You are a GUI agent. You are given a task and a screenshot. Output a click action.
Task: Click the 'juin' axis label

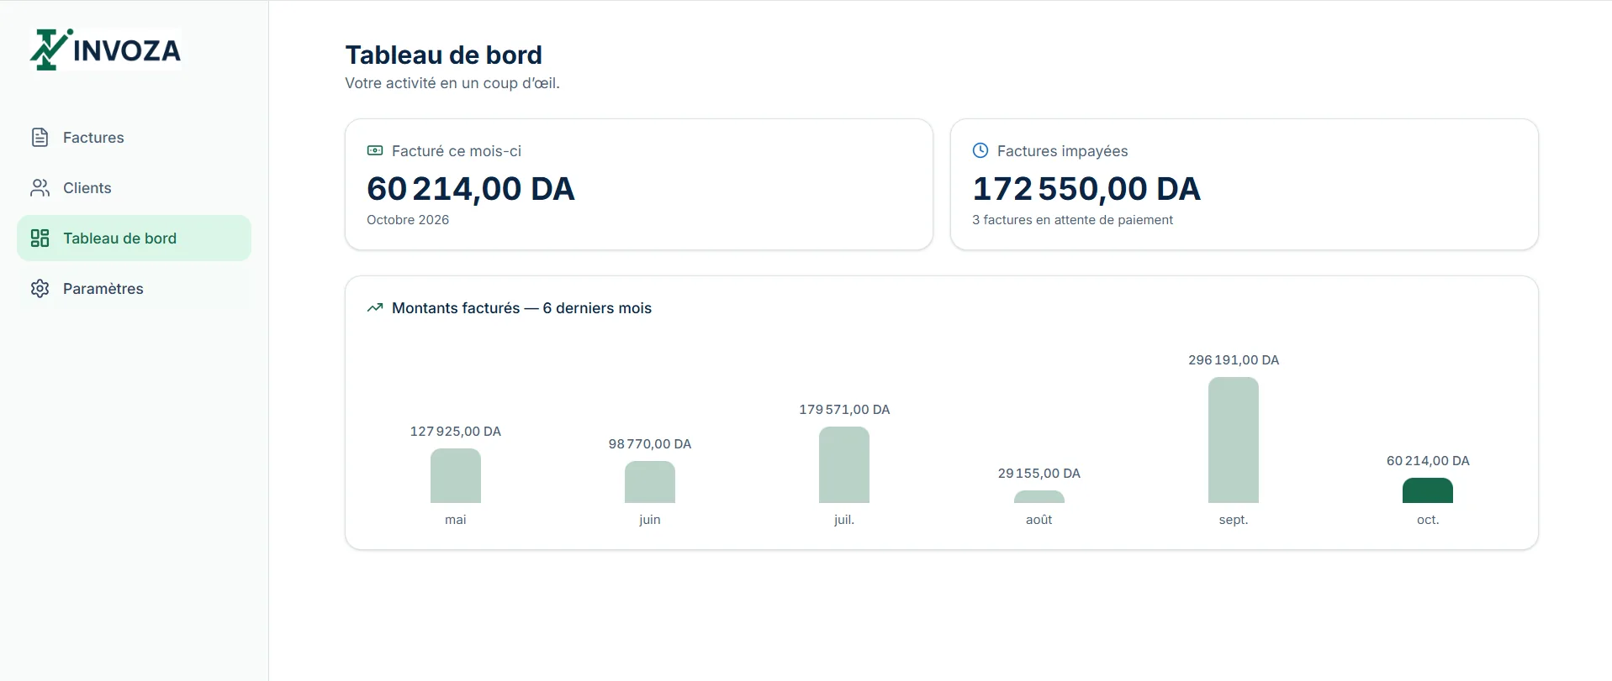(650, 520)
